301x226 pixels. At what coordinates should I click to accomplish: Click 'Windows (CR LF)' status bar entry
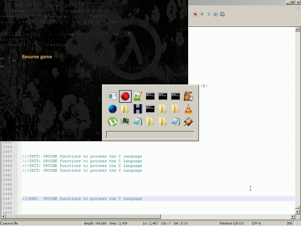click(231, 223)
